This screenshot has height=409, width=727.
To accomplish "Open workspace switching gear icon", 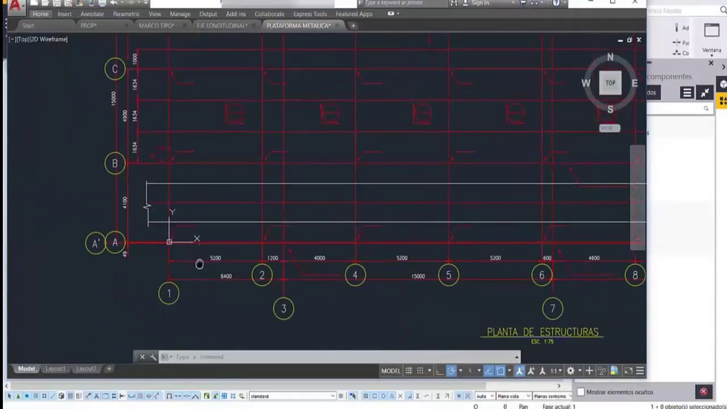I will tap(570, 371).
